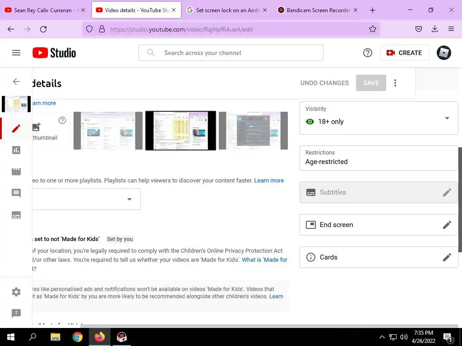Open the What is 'Made for' link
The height and width of the screenshot is (346, 462).
264,260
